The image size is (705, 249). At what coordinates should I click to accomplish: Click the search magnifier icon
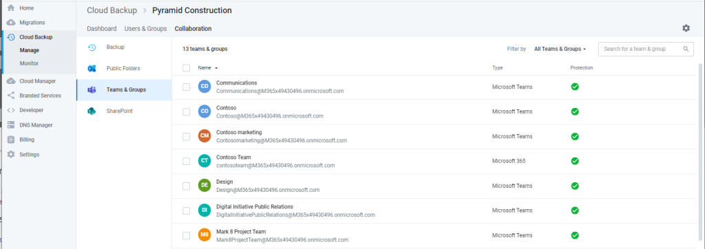(x=686, y=49)
